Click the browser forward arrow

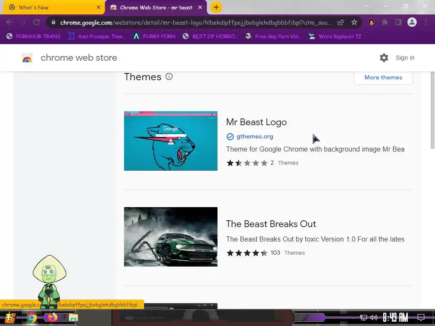point(23,22)
